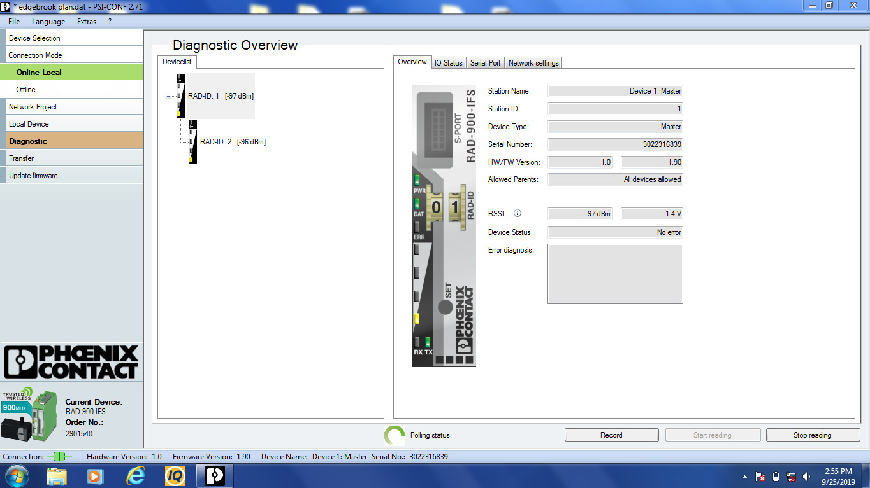The image size is (870, 488).
Task: Select tree row RAD-ID: 1 [-97 dBm]
Action: coord(221,96)
